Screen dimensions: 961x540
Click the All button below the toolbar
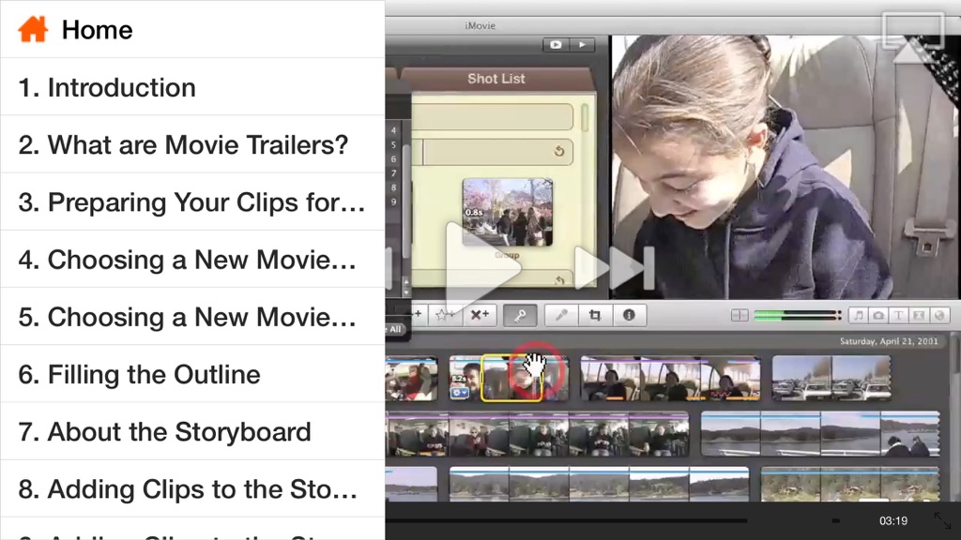click(x=394, y=329)
